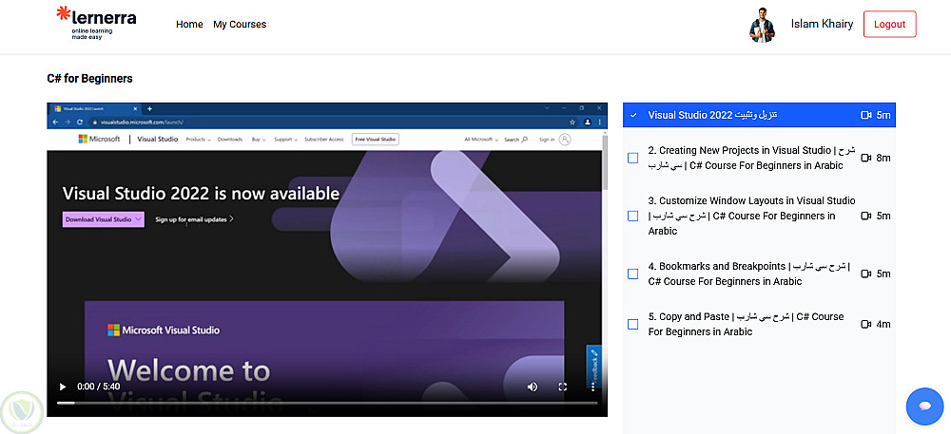Open the Home page
The image size is (951, 434).
189,24
